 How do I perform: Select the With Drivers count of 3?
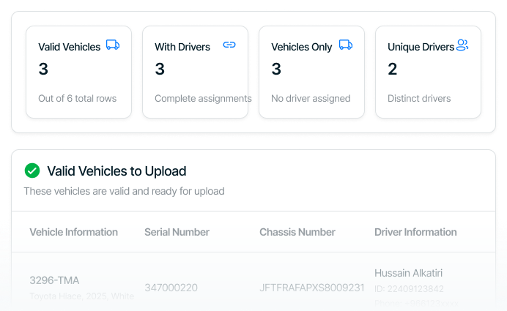[x=160, y=70]
